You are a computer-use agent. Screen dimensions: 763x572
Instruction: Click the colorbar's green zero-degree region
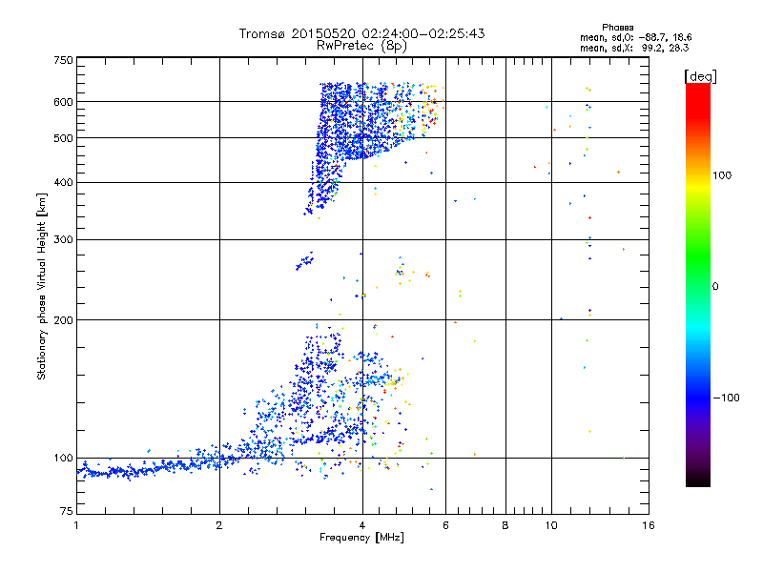click(x=698, y=286)
